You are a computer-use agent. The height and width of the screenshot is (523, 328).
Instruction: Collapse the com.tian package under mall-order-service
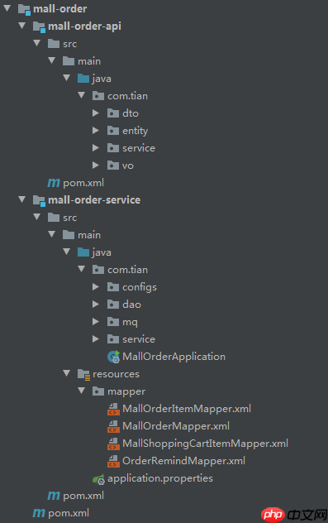[82, 269]
